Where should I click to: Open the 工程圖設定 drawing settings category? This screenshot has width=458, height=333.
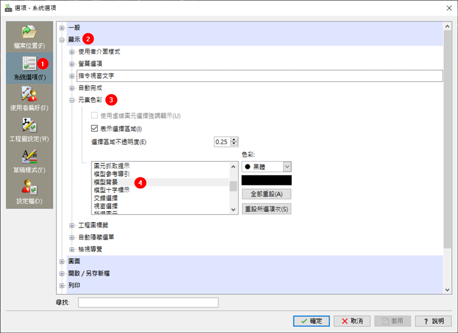(30, 130)
